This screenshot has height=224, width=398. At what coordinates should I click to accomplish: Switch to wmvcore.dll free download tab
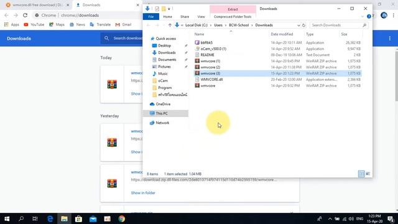[x=37, y=5]
